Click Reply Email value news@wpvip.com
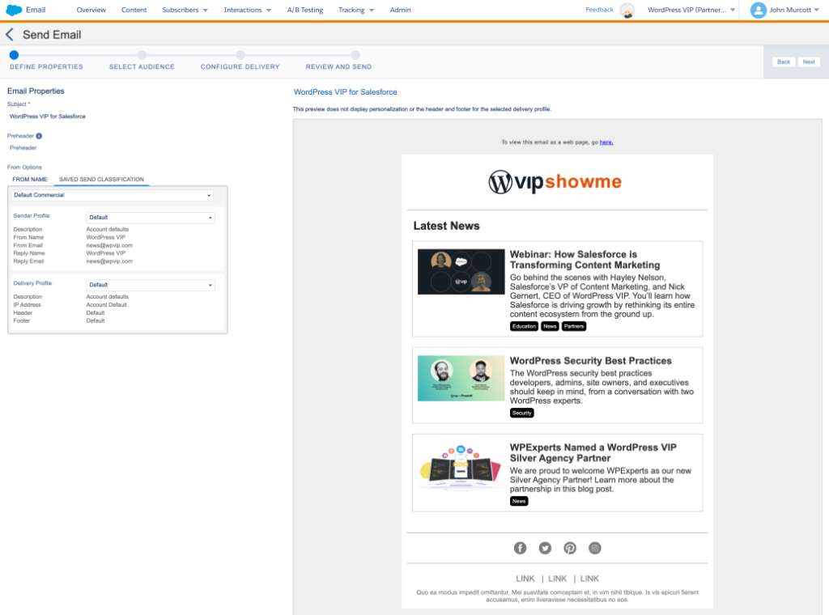This screenshot has width=829, height=615. 109,261
